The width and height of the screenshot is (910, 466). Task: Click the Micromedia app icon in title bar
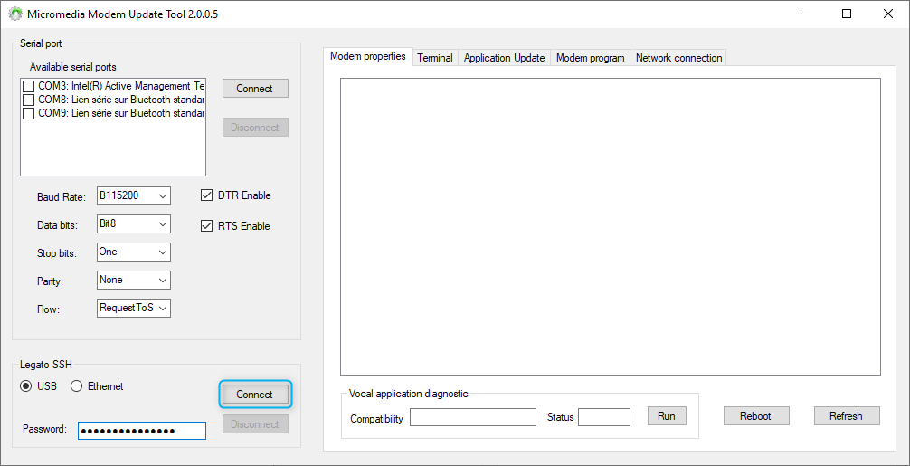(14, 14)
